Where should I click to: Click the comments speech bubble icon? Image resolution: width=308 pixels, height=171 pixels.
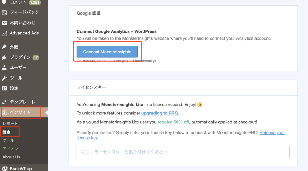tap(4, 2)
